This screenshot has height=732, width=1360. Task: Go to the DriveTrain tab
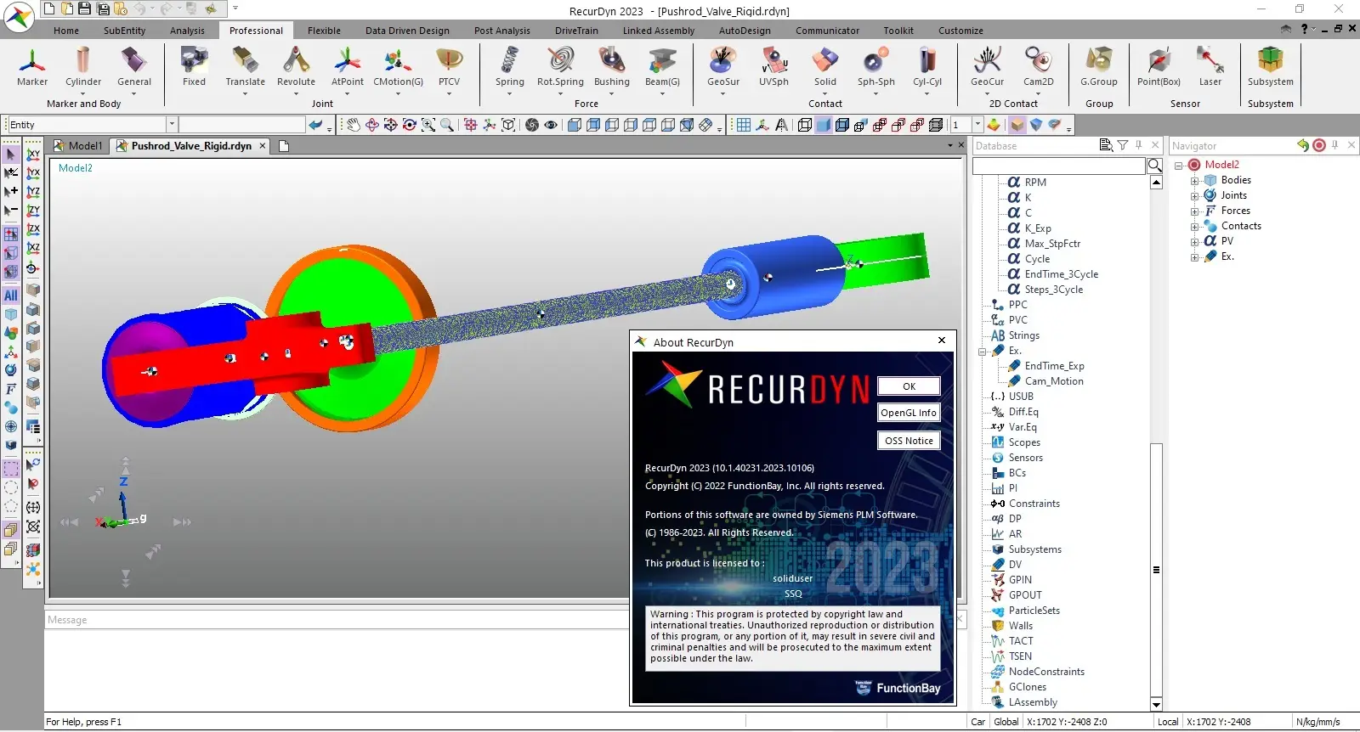coord(576,31)
